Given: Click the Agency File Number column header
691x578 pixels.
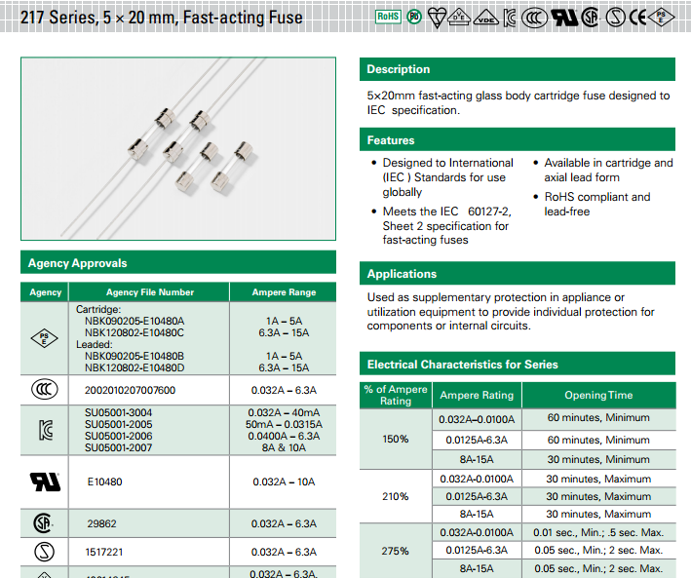Looking at the screenshot, I should click(150, 292).
